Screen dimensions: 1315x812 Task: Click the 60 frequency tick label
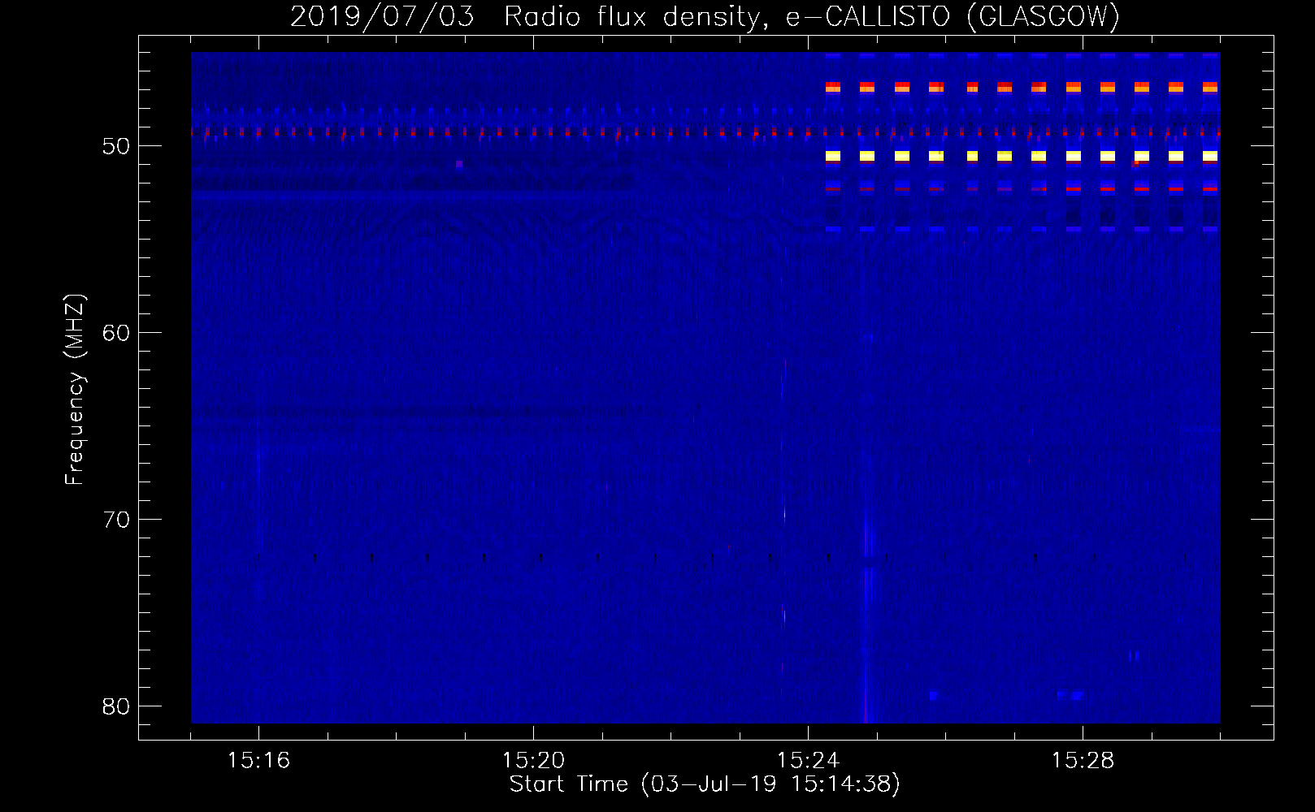click(116, 333)
